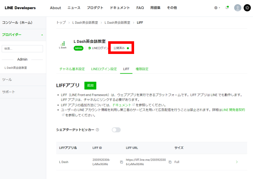Click the LINEログイン channel type label
This screenshot has width=253, height=179.
click(98, 48)
